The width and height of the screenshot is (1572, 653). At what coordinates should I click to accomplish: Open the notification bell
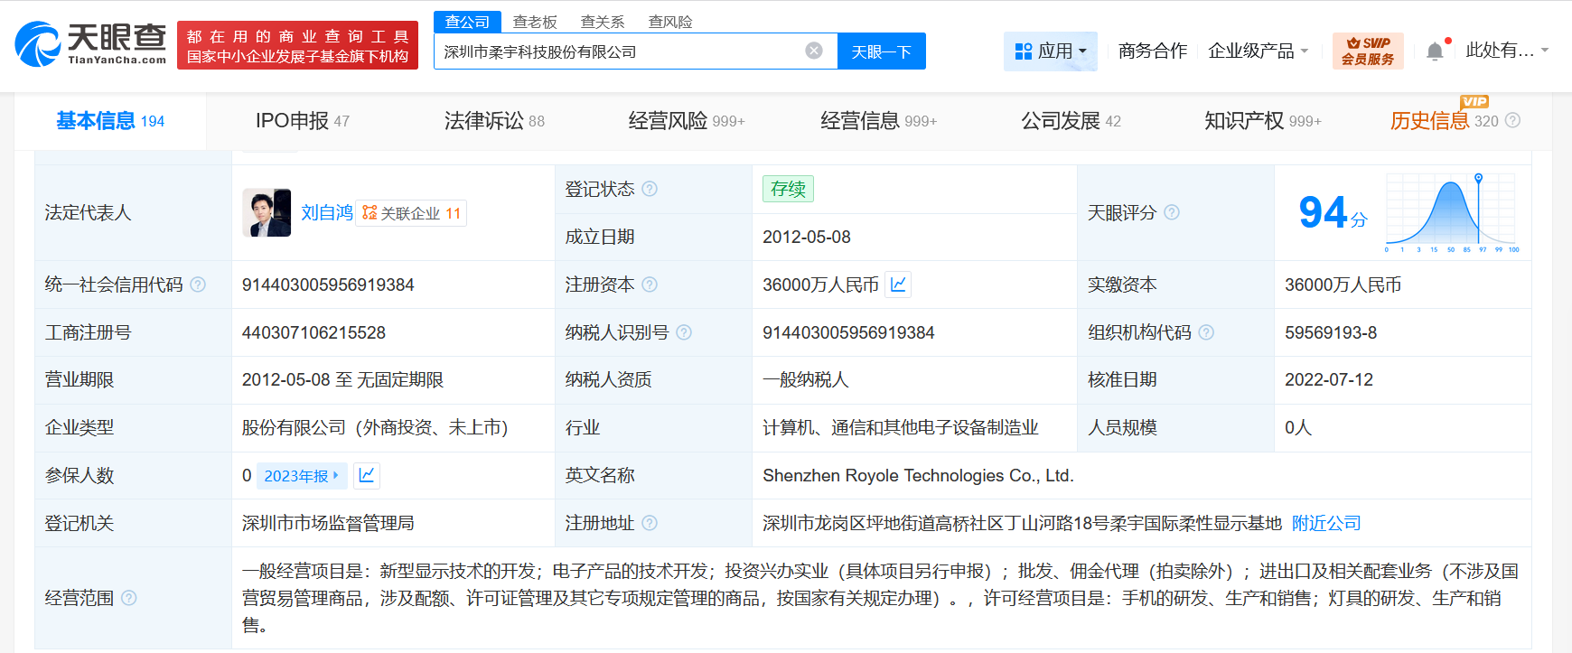point(1435,51)
